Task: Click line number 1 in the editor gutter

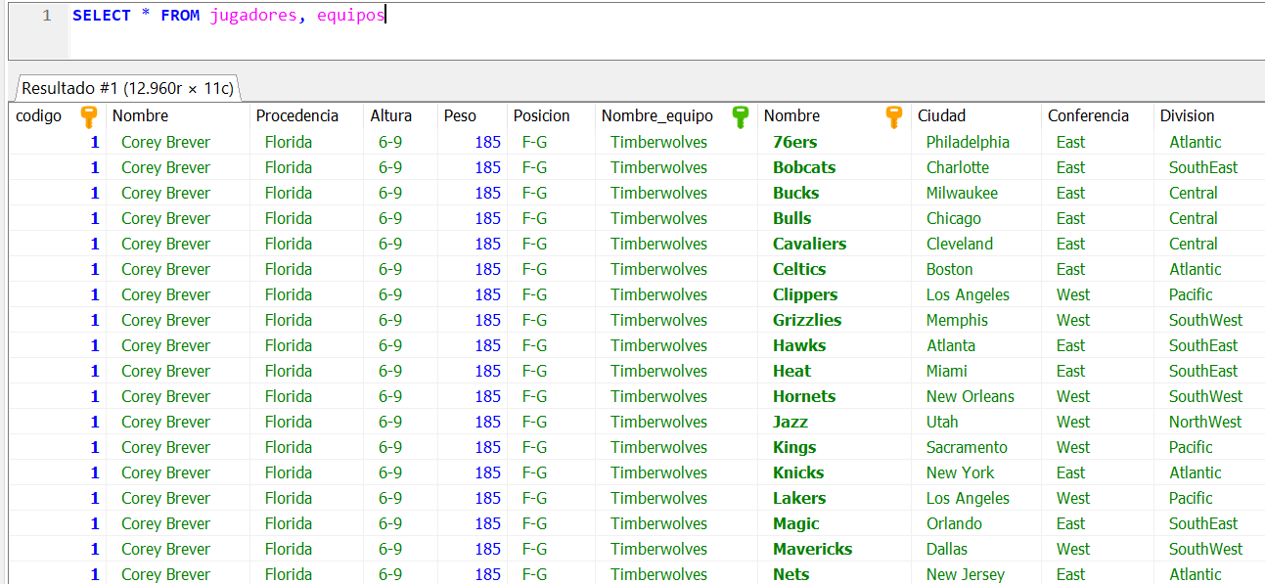Action: point(47,17)
